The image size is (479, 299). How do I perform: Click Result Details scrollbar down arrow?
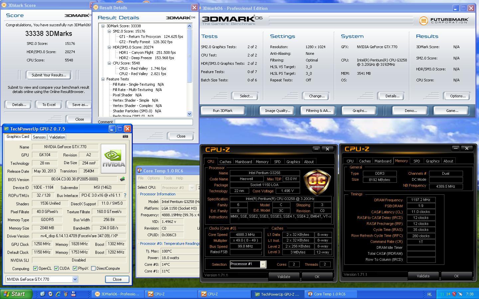click(x=190, y=114)
